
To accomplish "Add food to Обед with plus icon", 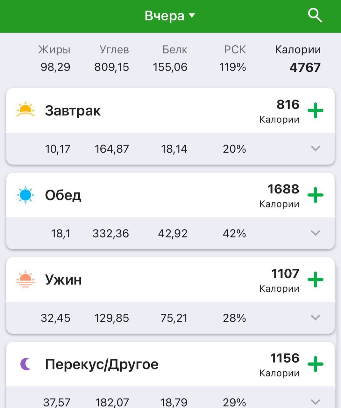I will pos(315,195).
